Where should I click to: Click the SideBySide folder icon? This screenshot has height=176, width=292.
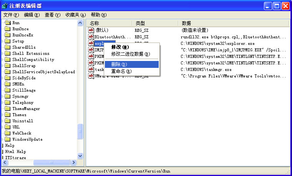coord(8,78)
